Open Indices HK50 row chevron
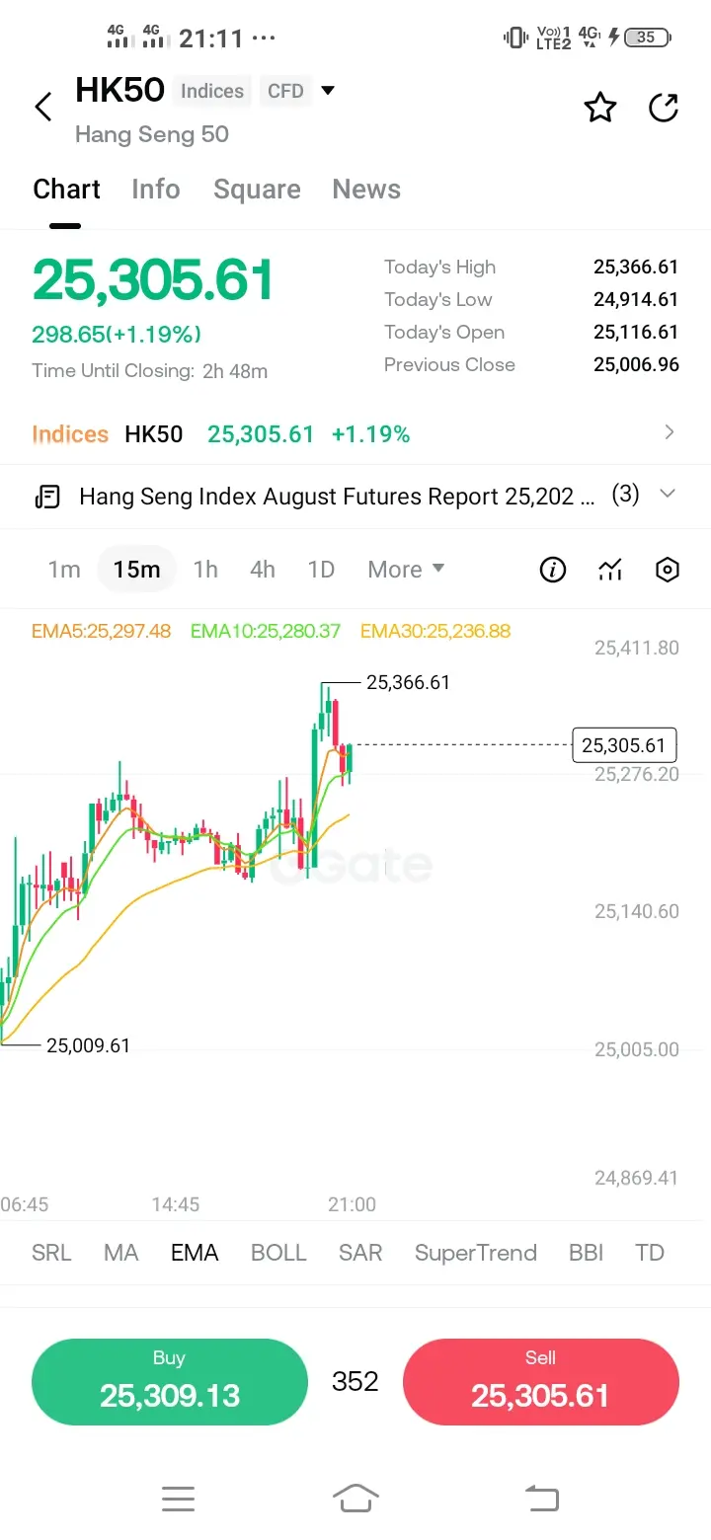The width and height of the screenshot is (711, 1540). coord(670,432)
